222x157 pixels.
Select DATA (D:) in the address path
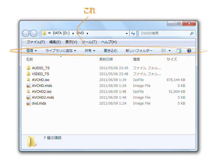tap(61, 33)
